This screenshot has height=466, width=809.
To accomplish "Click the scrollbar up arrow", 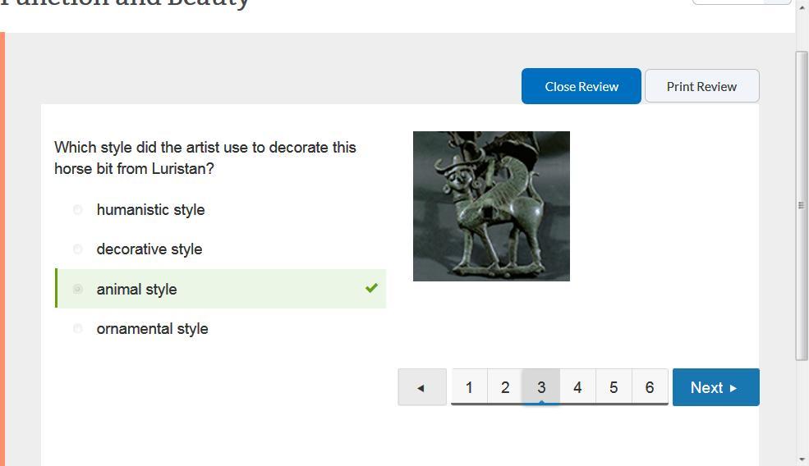I will [x=802, y=7].
